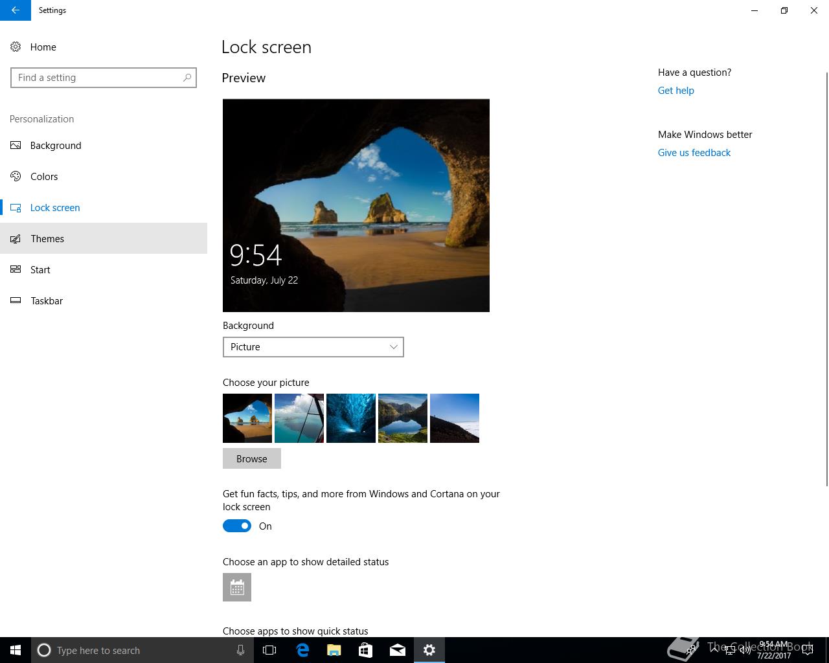Click the 'Make Windows better' text
The width and height of the screenshot is (829, 663).
pos(705,135)
